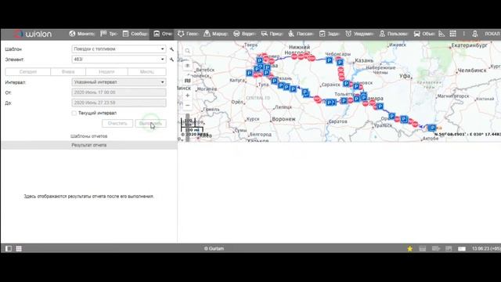Click the До end date field
Screen dimensions: 501x282
(118, 103)
